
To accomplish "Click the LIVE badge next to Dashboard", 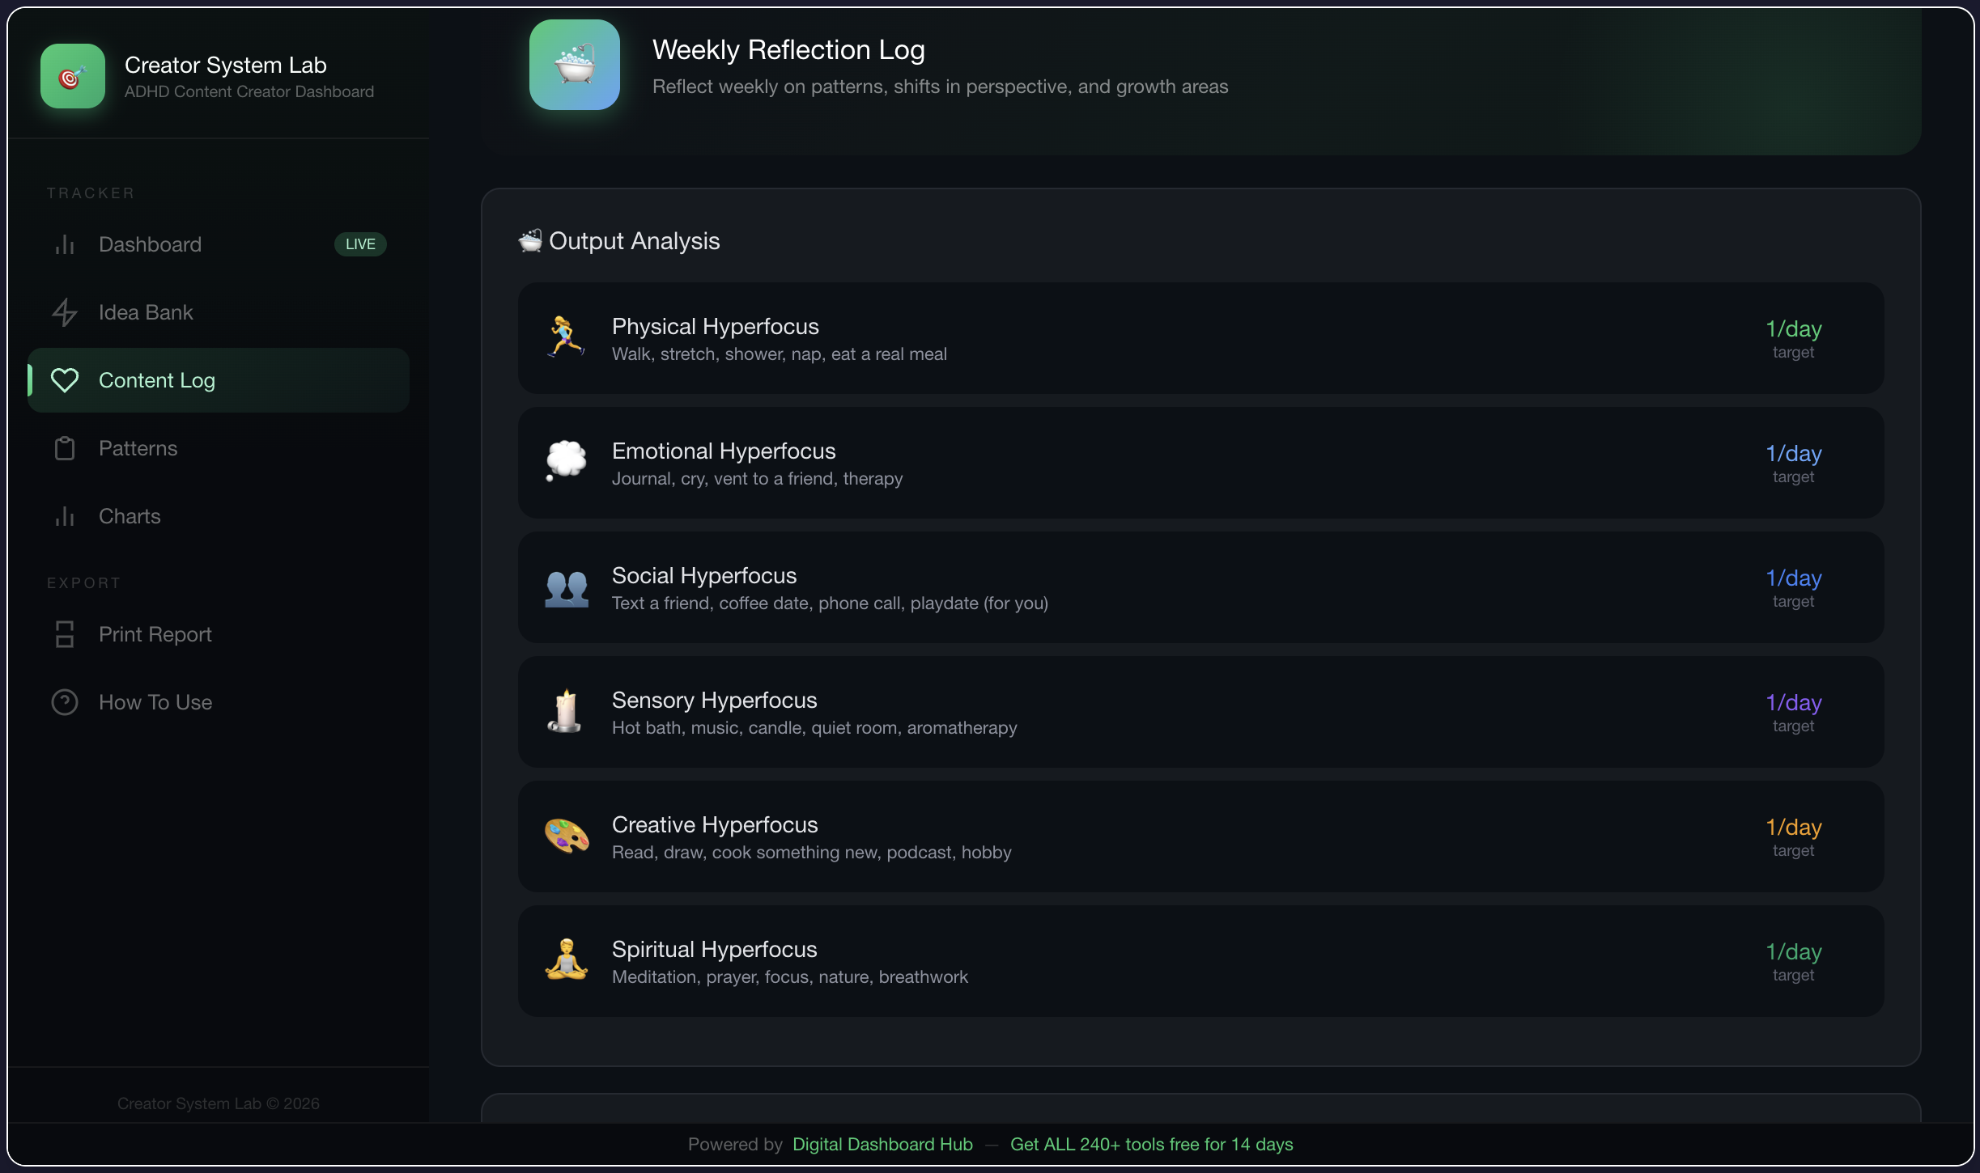I will [360, 244].
